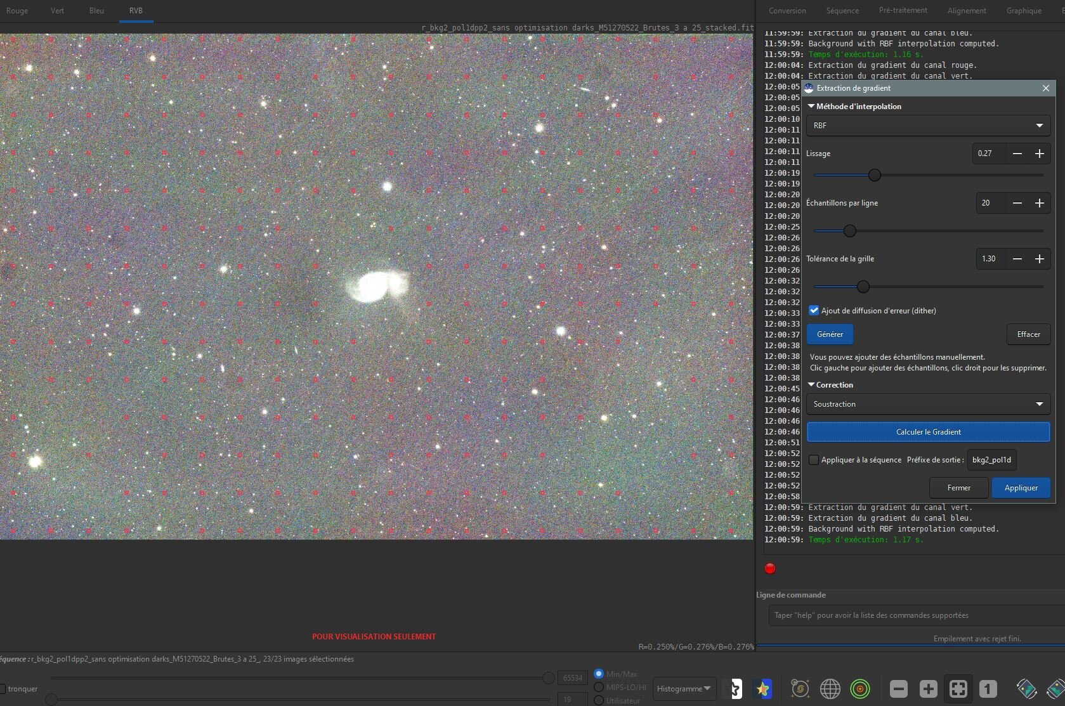Viewport: 1065px width, 706px height.
Task: Click the zoom in plus icon
Action: click(x=928, y=689)
